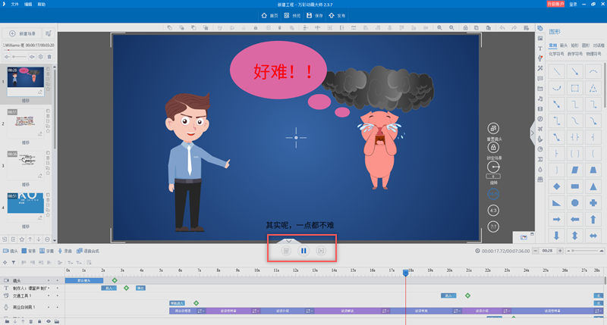Increase scene duration with plus button
This screenshot has width=607, height=325.
click(x=560, y=251)
